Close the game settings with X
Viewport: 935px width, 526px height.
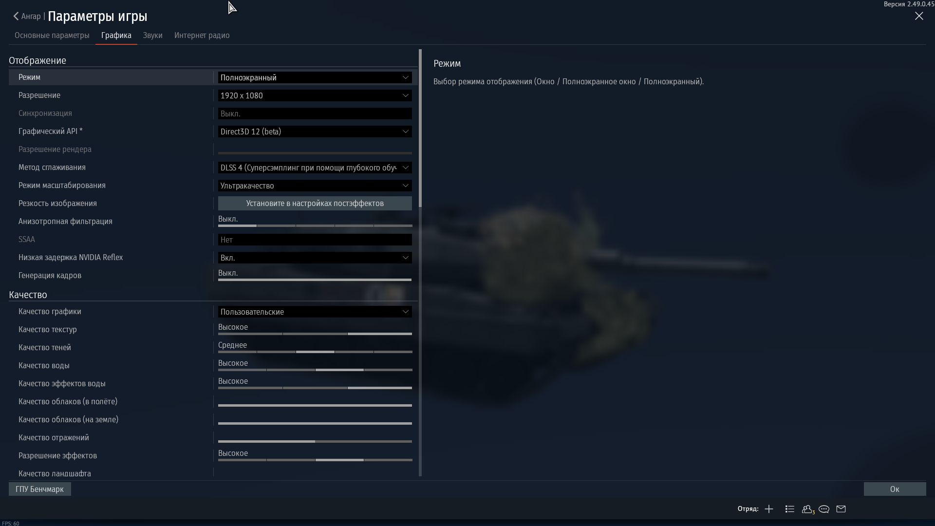coord(919,16)
